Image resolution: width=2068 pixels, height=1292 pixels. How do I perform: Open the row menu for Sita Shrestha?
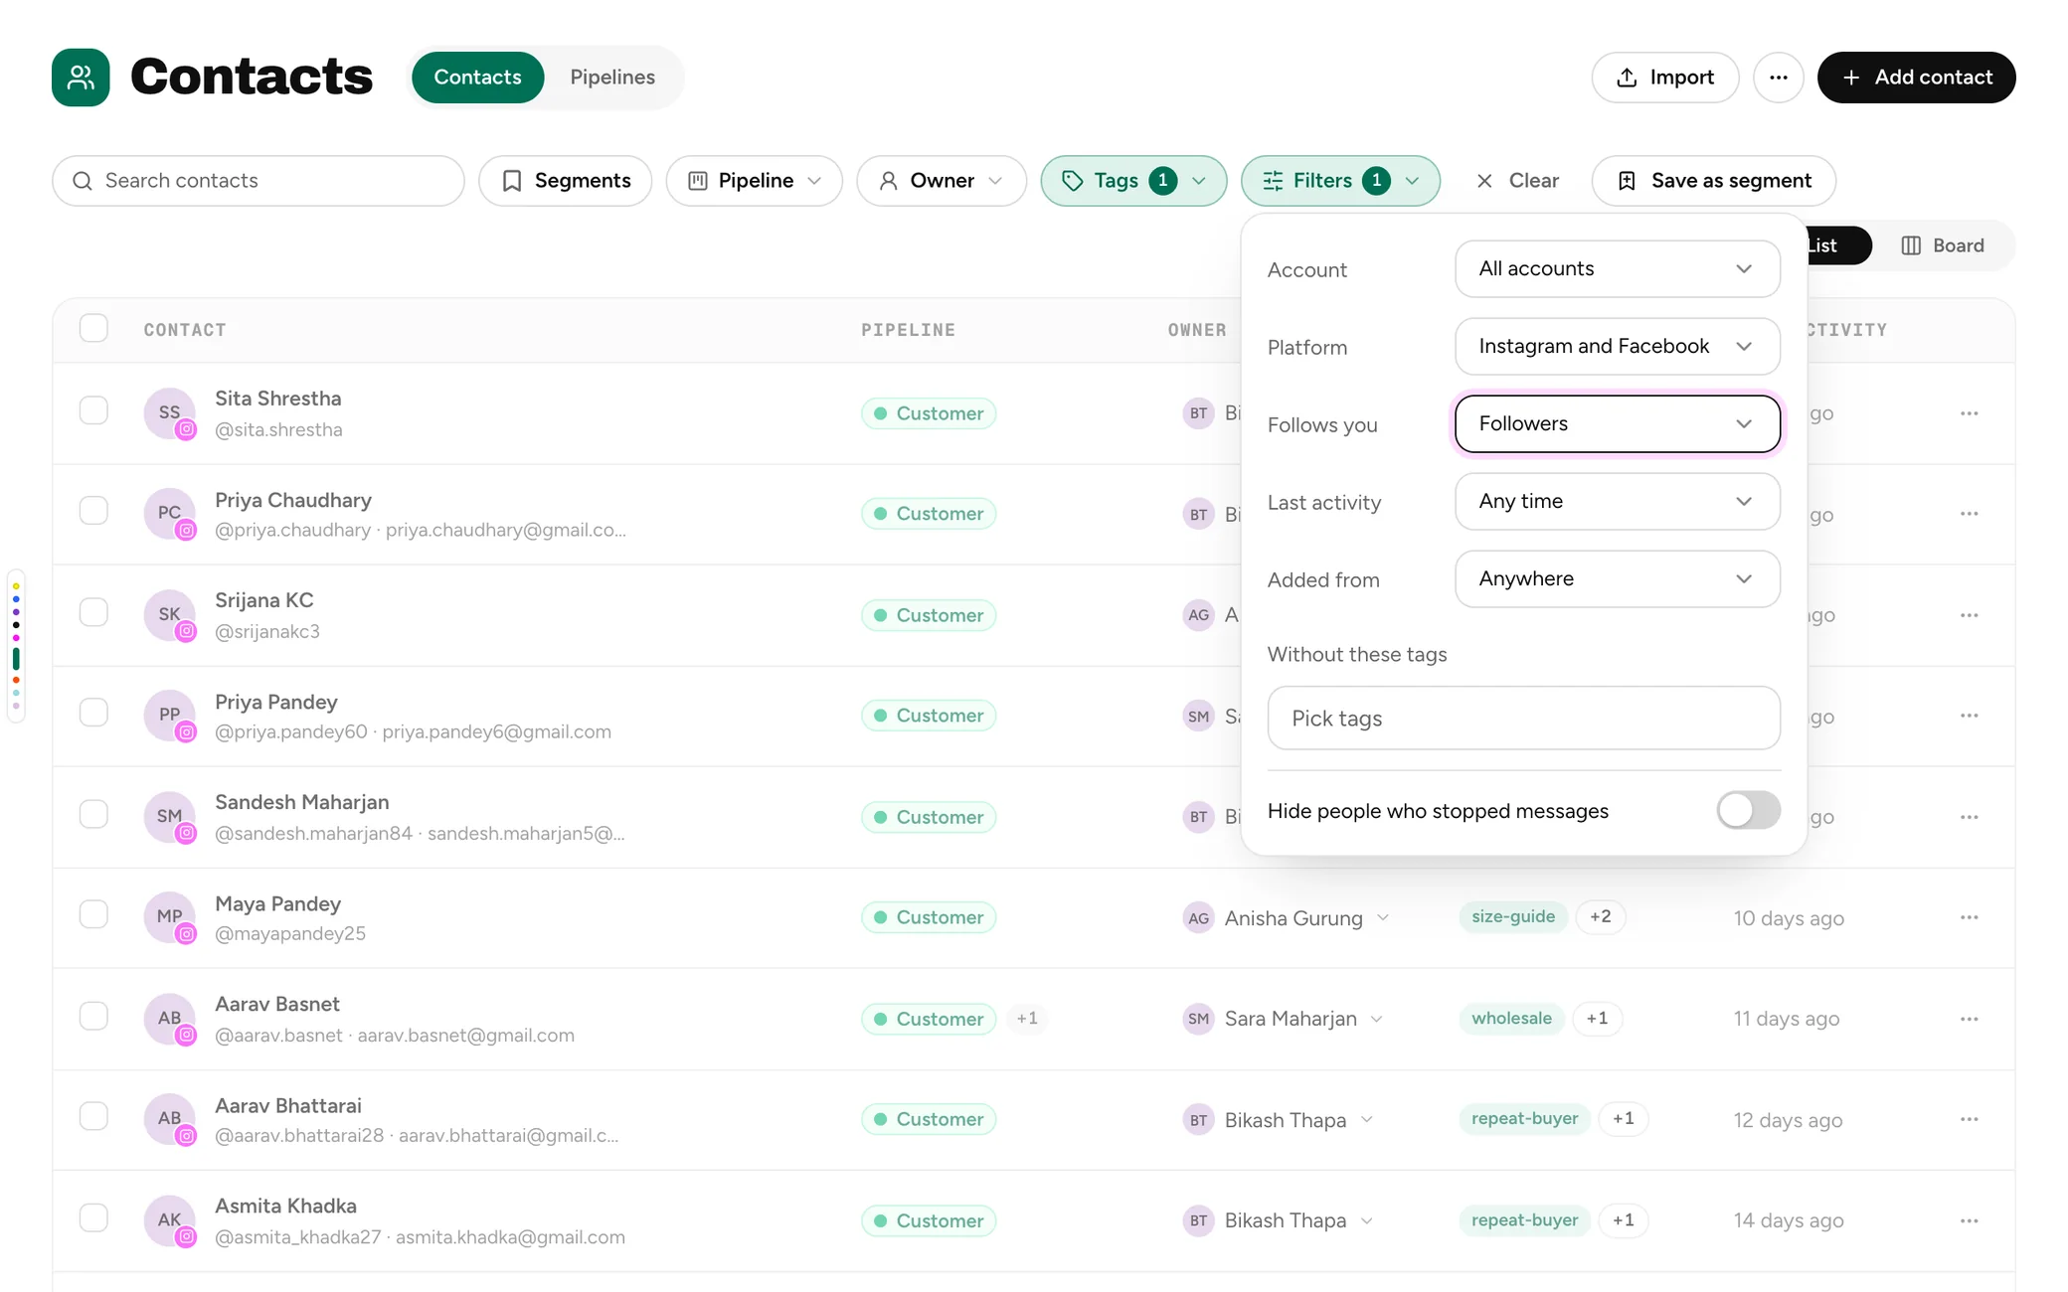(x=1969, y=413)
